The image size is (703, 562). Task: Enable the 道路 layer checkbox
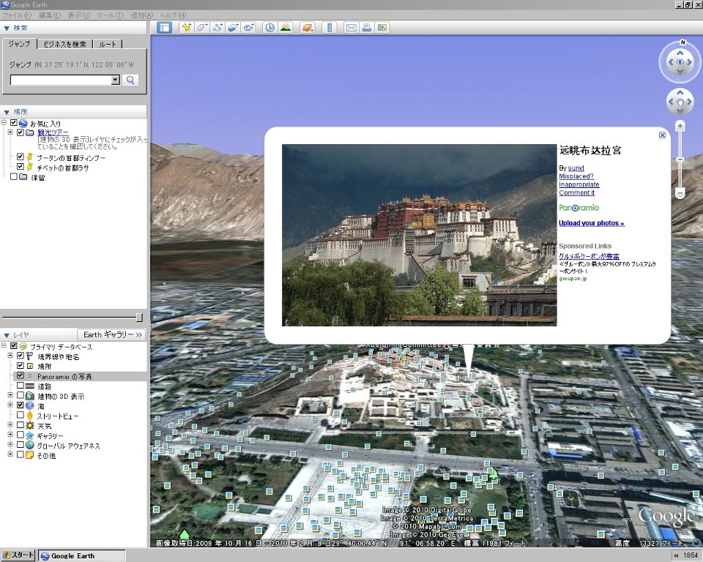point(21,386)
